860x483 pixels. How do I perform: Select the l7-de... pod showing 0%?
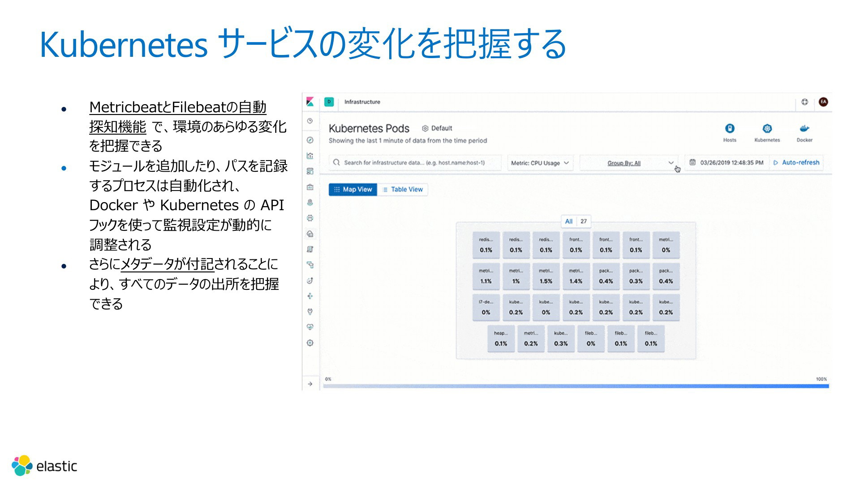(x=486, y=307)
